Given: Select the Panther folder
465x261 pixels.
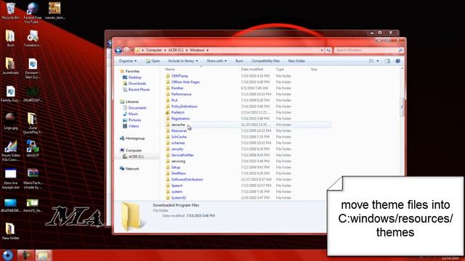Looking at the screenshot, I should pyautogui.click(x=174, y=88).
